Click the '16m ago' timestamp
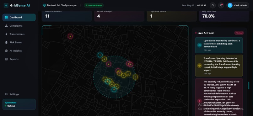Viewport: 253px width, 116px height. pos(207,50)
